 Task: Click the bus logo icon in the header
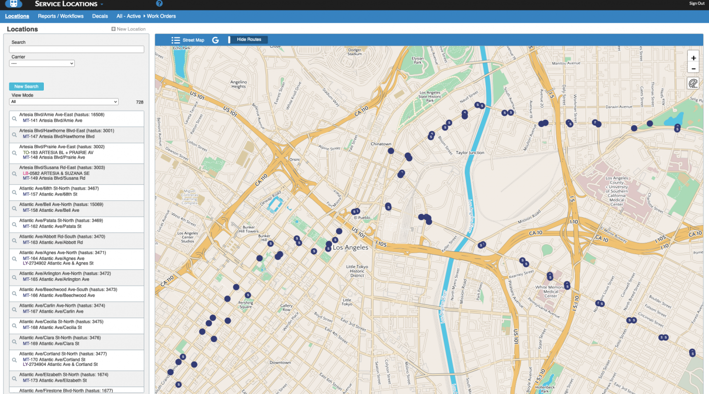click(14, 3)
